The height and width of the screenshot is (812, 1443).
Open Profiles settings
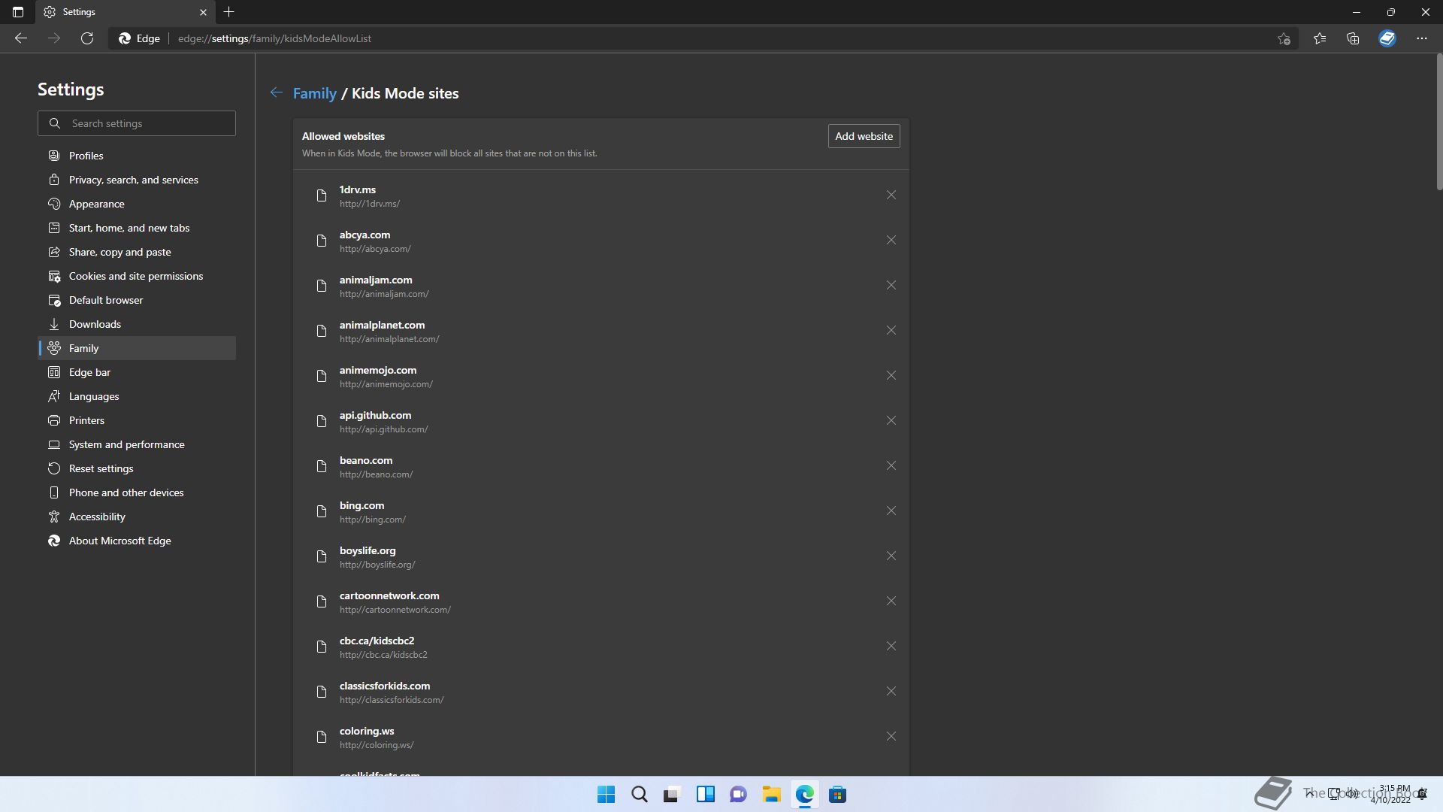(x=137, y=156)
